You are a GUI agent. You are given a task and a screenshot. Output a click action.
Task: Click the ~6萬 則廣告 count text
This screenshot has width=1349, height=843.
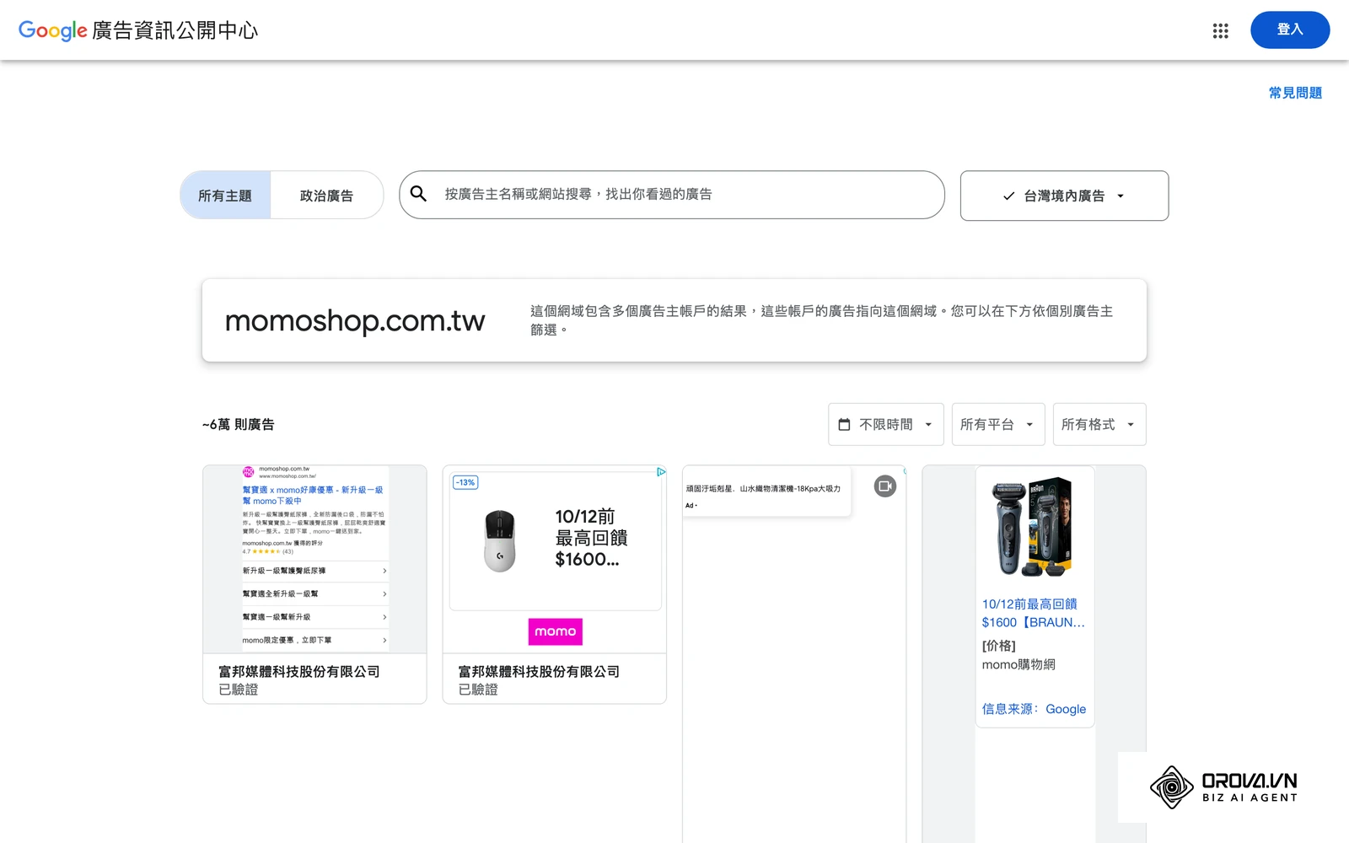239,424
